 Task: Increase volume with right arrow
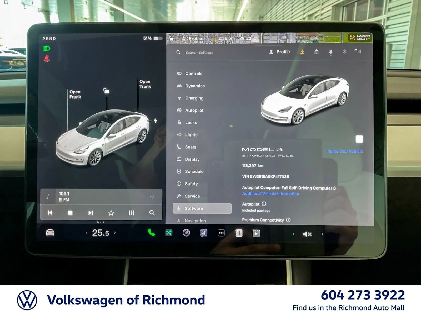[x=322, y=234]
